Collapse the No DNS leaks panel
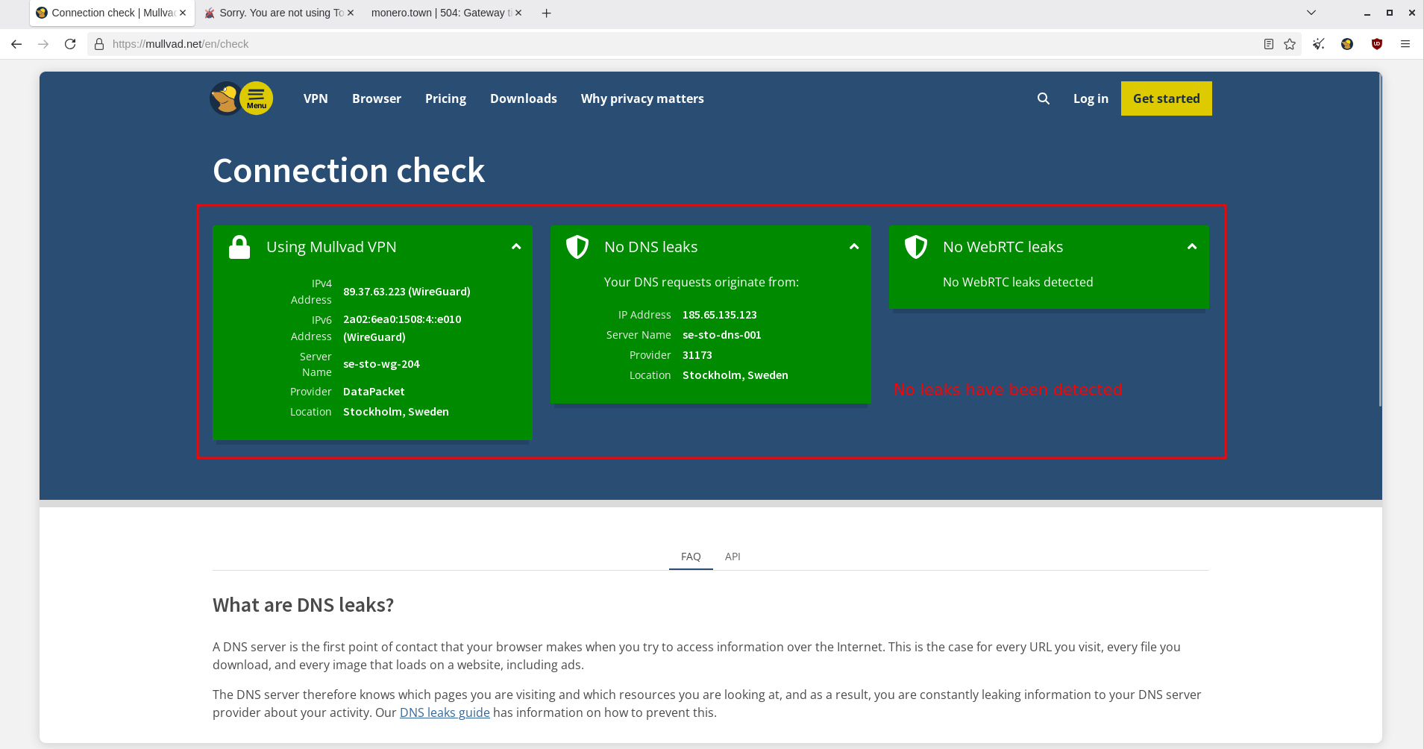The height and width of the screenshot is (749, 1424). pyautogui.click(x=853, y=247)
